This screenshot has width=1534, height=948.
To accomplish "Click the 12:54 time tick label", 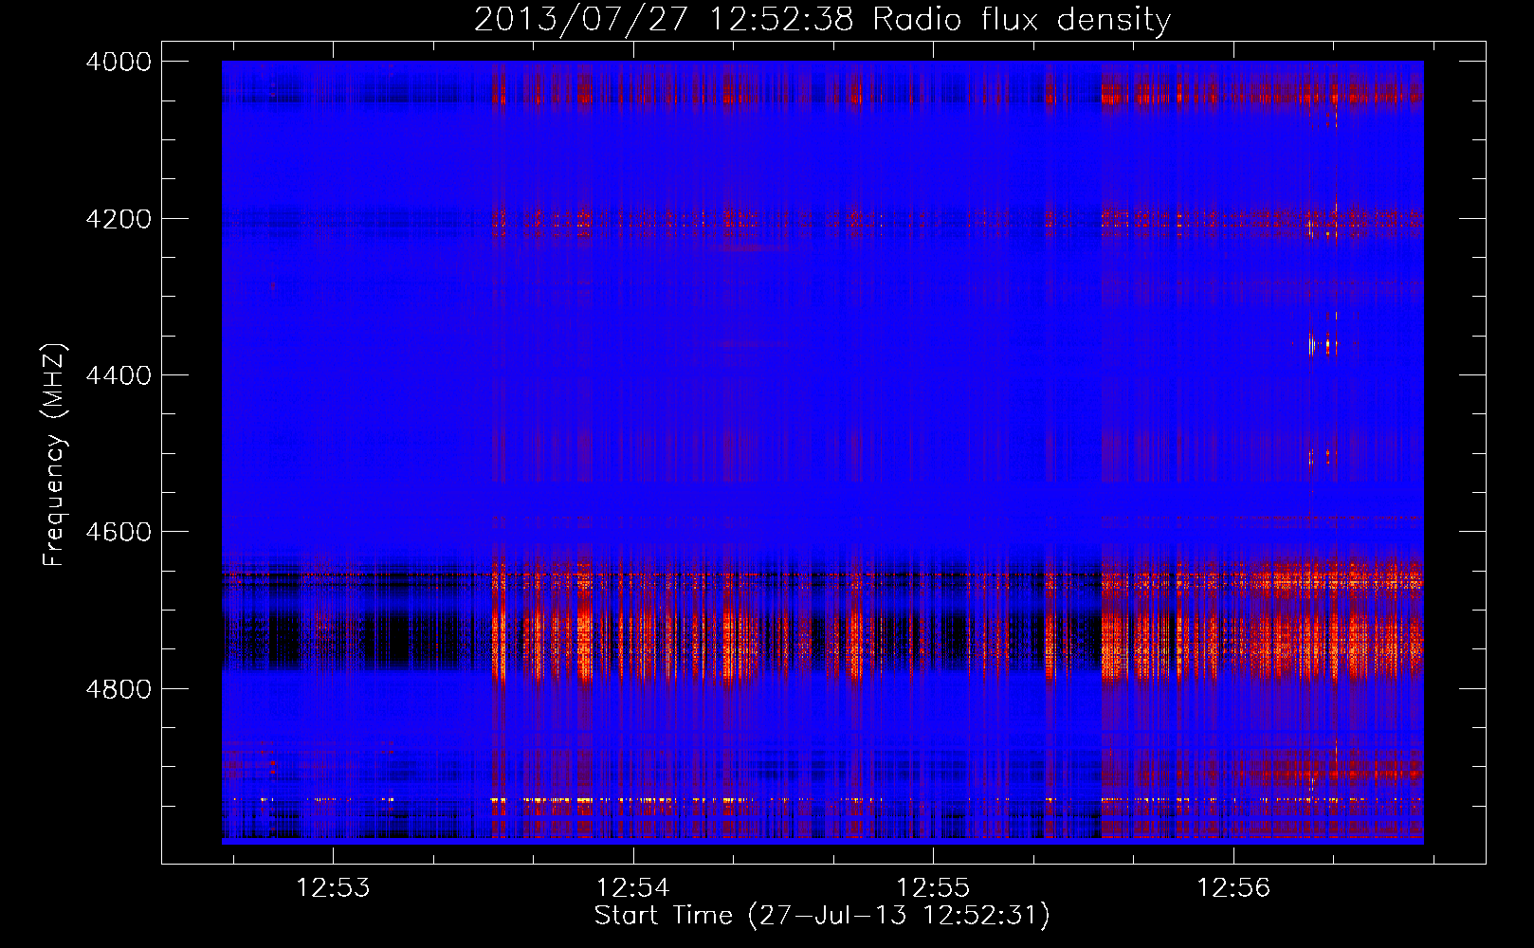I will coord(633,888).
